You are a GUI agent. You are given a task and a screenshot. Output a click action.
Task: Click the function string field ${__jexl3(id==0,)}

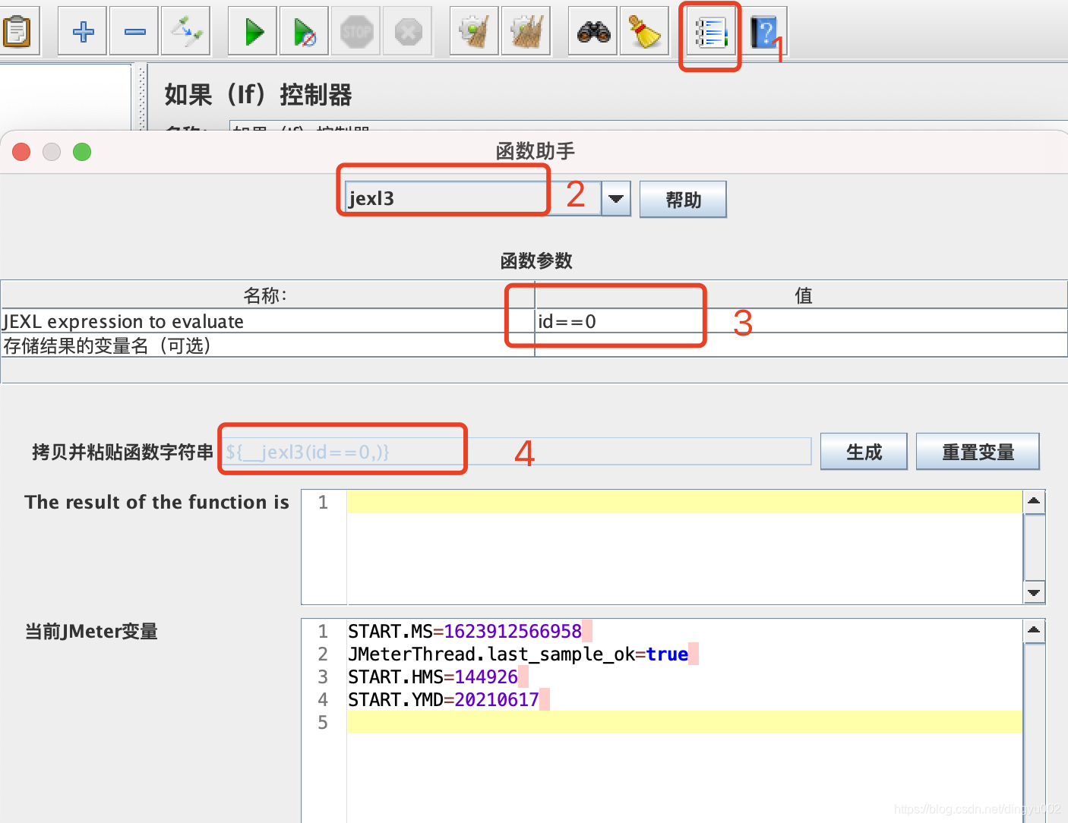click(x=517, y=452)
